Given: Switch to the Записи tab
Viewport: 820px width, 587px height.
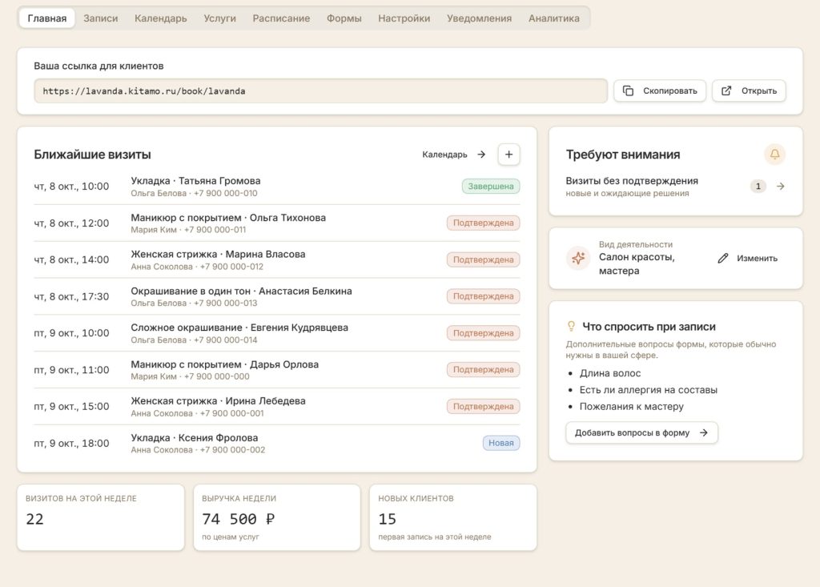Looking at the screenshot, I should 100,18.
